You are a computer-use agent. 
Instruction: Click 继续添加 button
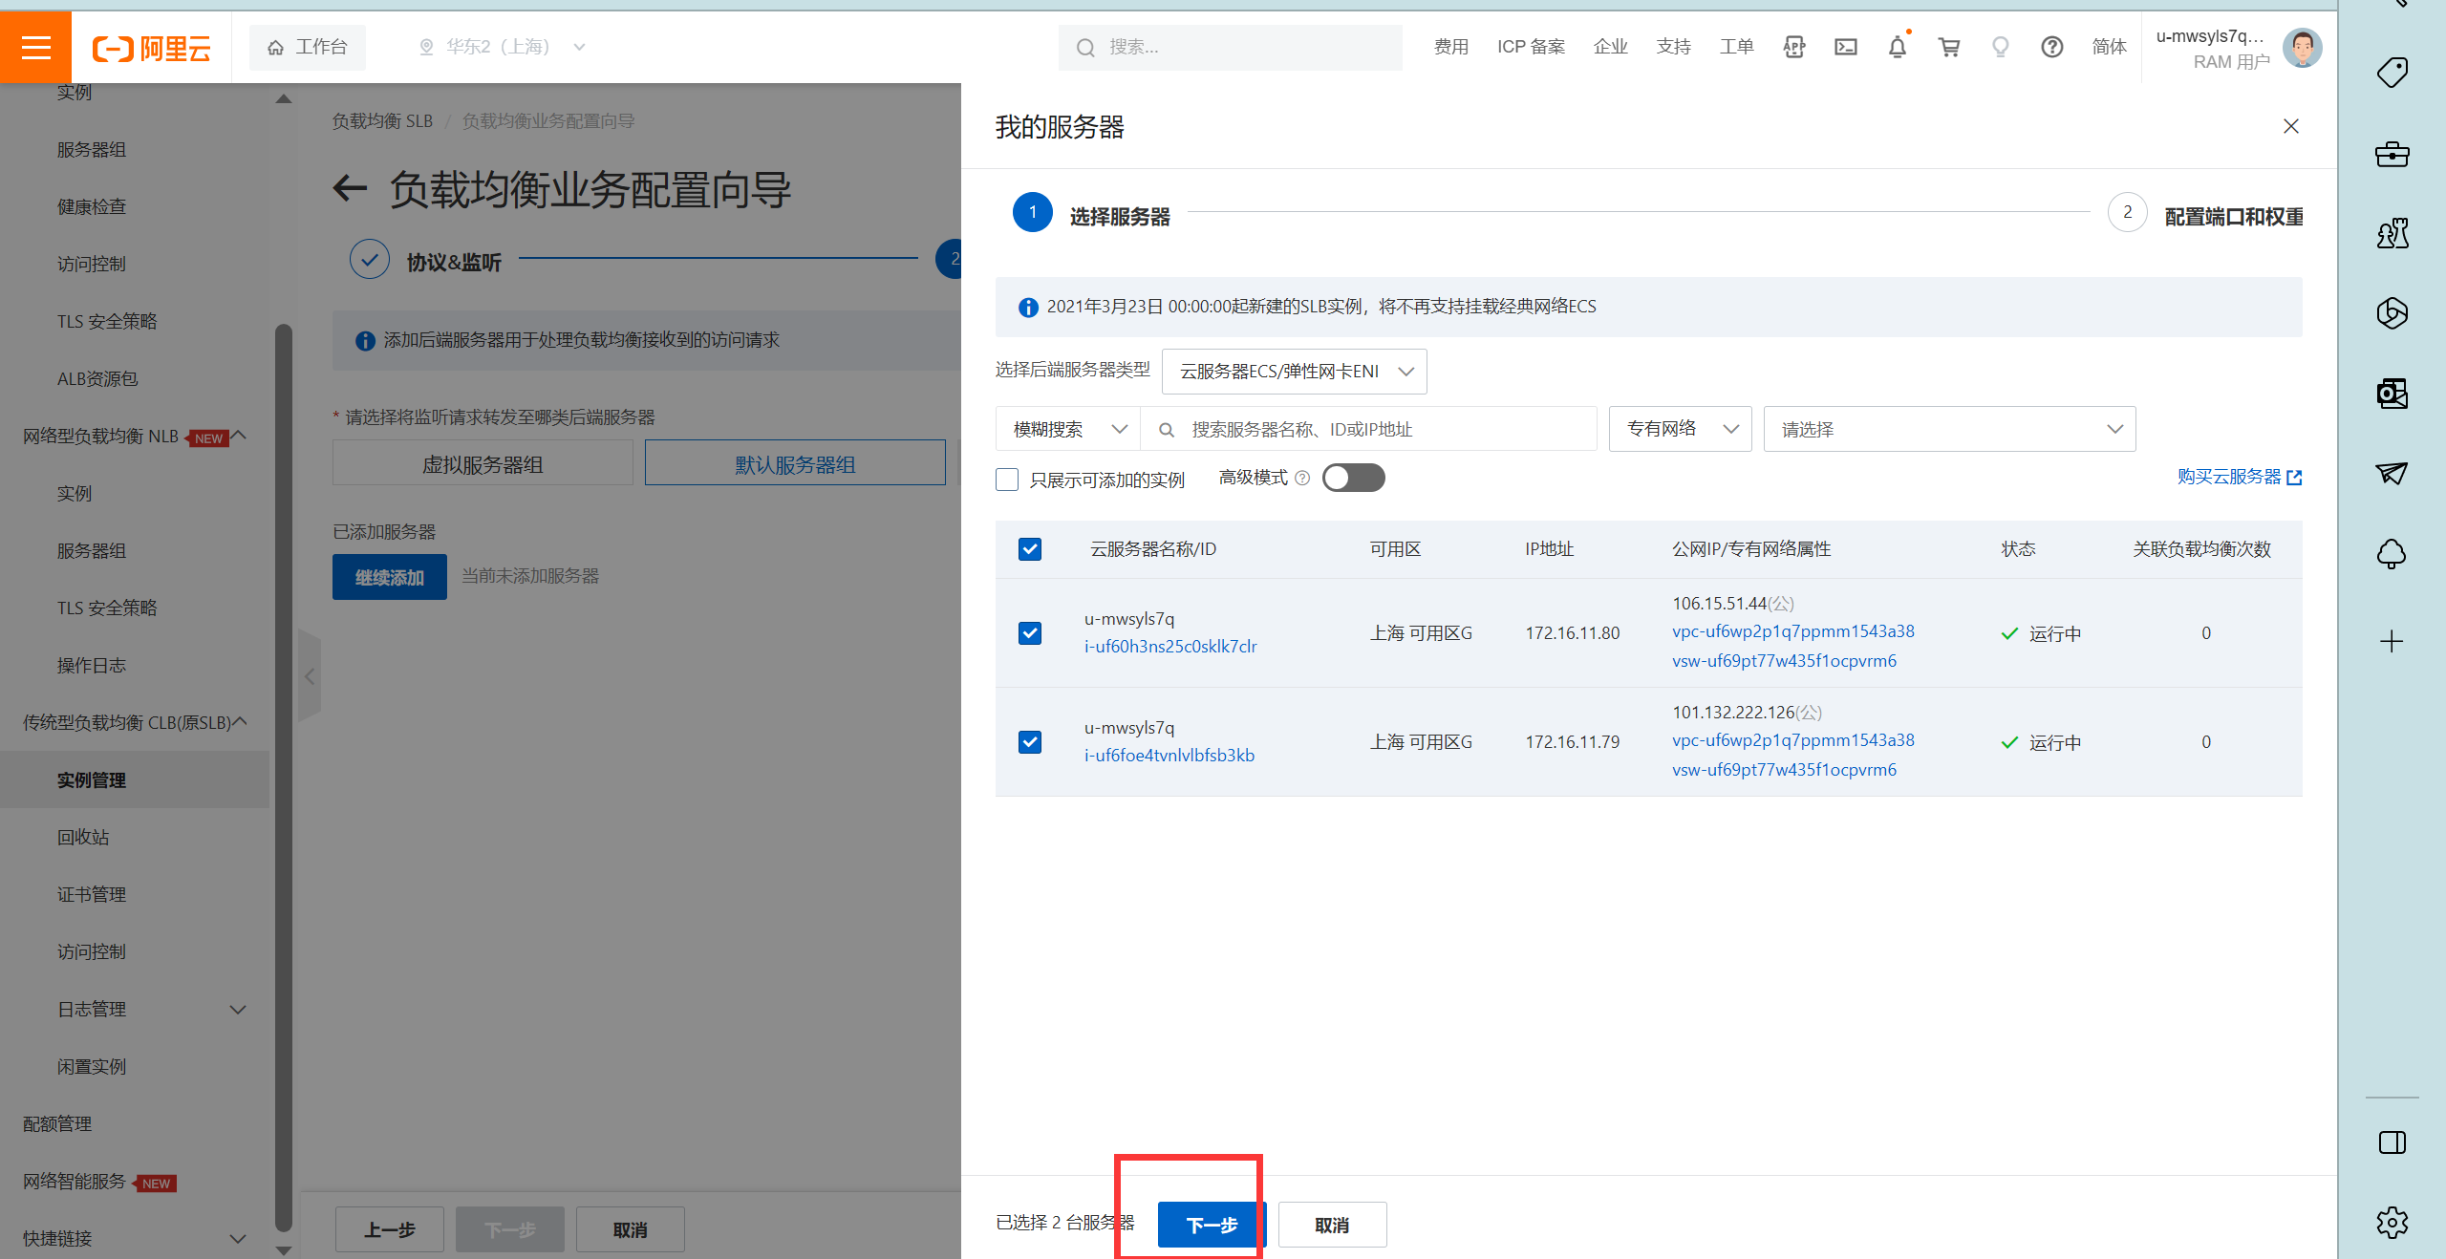[389, 577]
